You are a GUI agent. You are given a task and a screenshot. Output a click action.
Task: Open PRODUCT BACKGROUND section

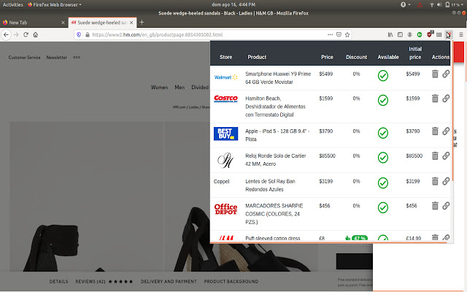(x=231, y=281)
